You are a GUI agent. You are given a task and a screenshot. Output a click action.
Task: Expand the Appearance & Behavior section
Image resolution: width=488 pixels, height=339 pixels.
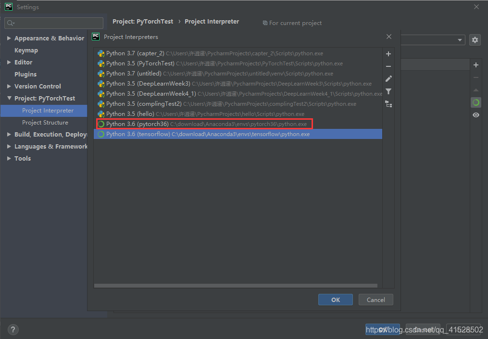(x=9, y=38)
